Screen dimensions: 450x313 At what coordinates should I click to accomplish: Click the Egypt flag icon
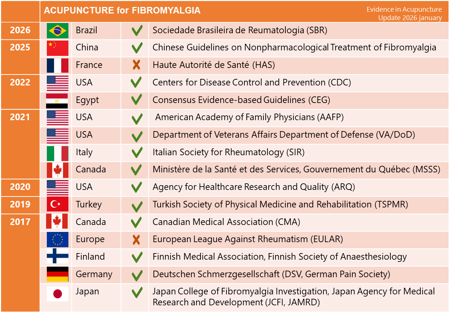[57, 100]
